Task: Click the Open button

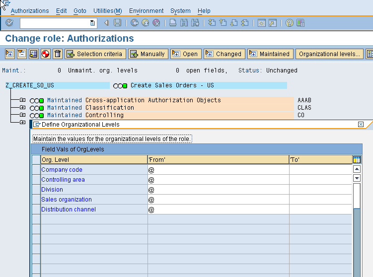Action: (x=186, y=54)
